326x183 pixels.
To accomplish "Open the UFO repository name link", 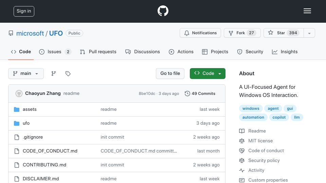I will 56,33.
